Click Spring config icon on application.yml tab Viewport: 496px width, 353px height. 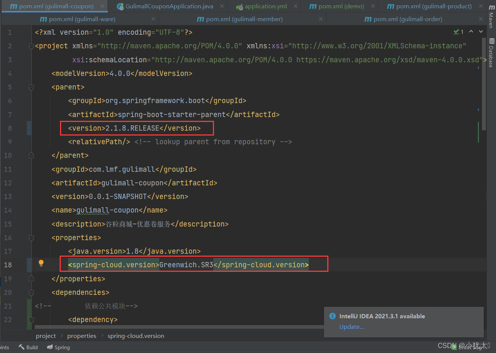[x=239, y=7]
